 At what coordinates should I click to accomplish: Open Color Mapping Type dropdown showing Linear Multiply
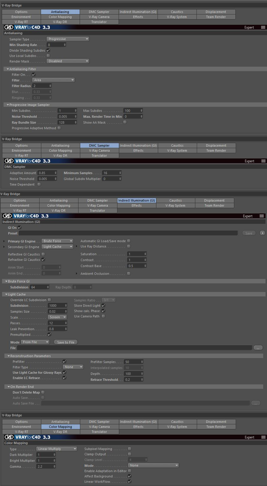[57, 449]
